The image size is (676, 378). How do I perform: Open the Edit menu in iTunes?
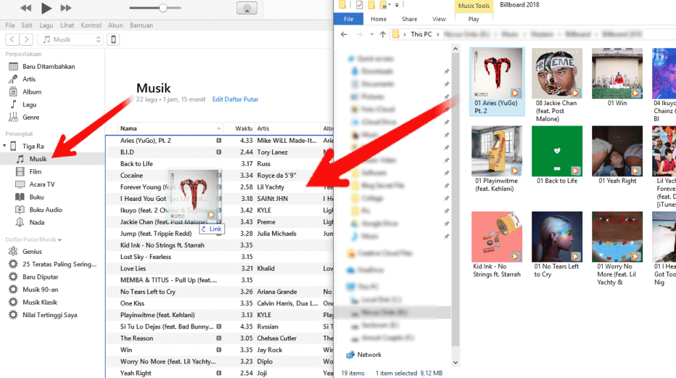click(26, 26)
